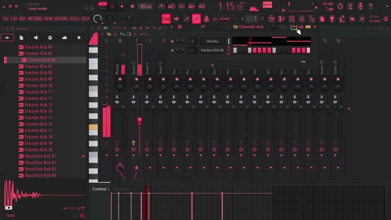Select the speaker sounds tab in Browser
Image resolution: width=391 pixels, height=220 pixels.
click(36, 38)
